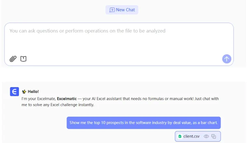
Task: Click the chat-plus icon in New Chat
Action: click(x=112, y=10)
